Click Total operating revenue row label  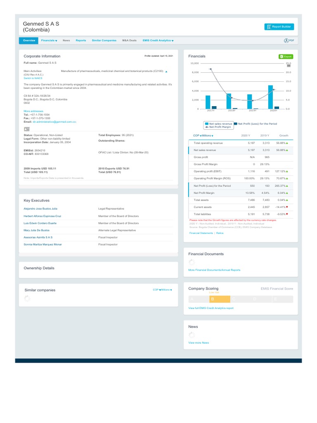pos(208,143)
